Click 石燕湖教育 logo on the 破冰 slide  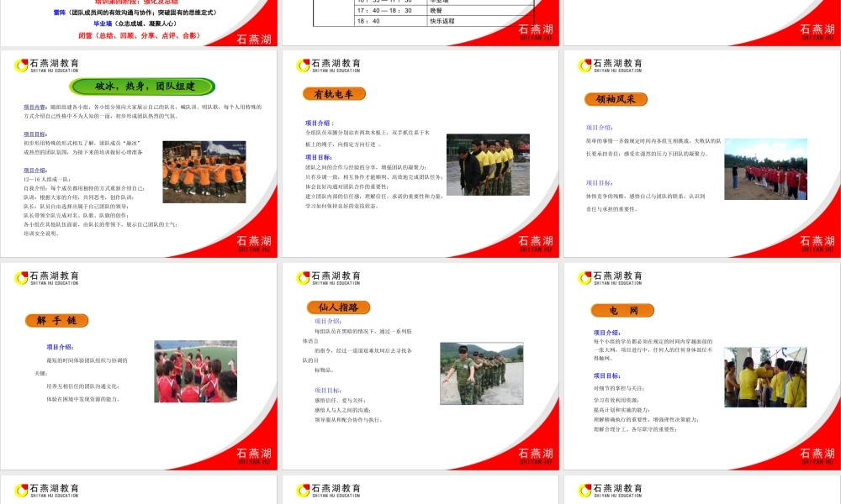tap(46, 66)
